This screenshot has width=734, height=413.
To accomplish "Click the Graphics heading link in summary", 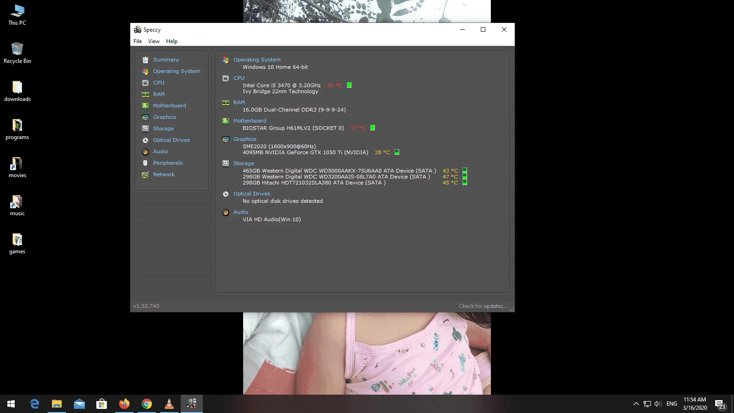I will click(x=245, y=139).
